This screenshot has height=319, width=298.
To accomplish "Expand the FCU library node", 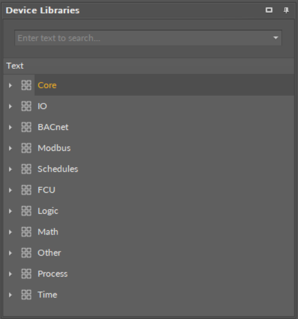I will click(10, 190).
